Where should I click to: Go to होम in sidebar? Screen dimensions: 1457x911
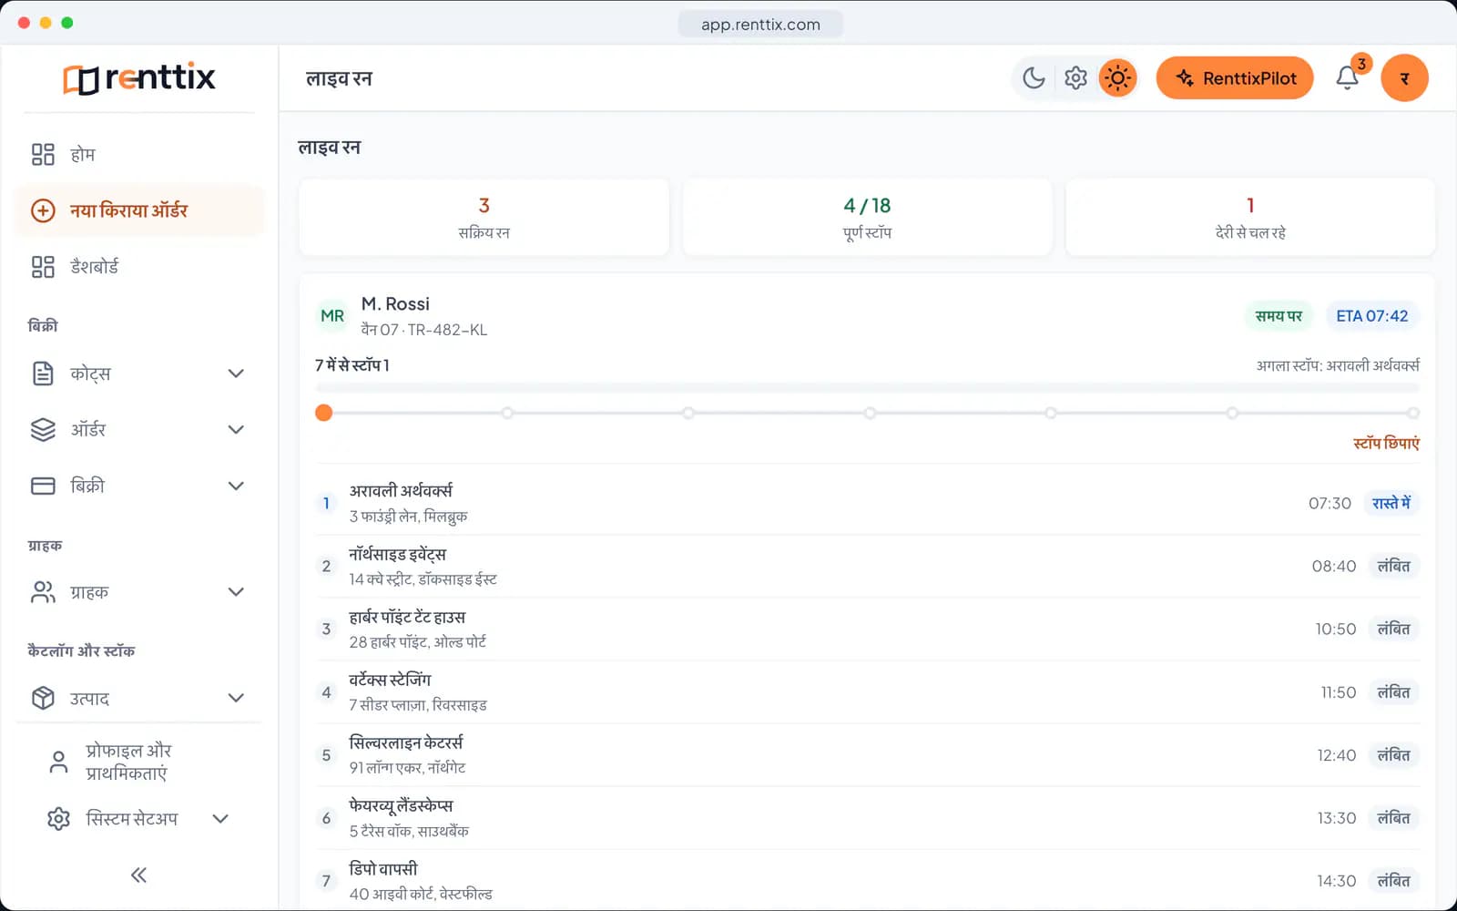click(x=139, y=154)
